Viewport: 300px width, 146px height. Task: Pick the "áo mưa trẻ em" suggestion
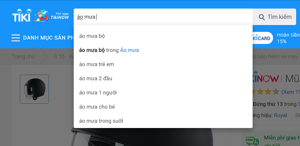pos(97,64)
